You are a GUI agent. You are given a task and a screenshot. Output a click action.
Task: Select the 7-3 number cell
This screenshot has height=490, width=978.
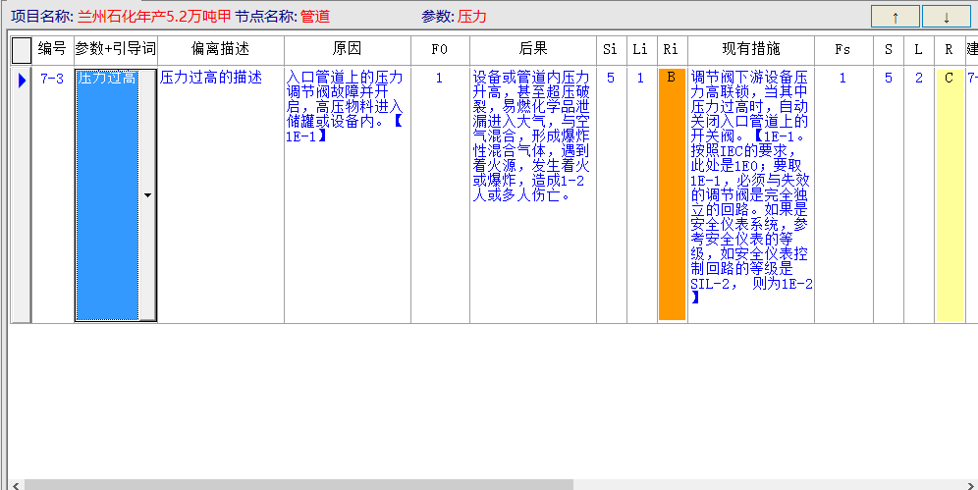click(52, 194)
